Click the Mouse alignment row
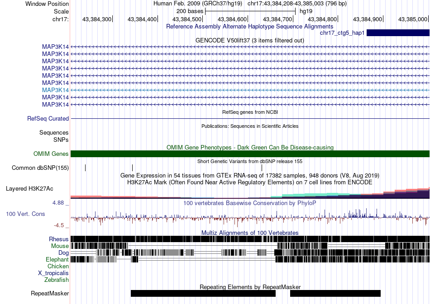The height and width of the screenshot is (304, 430). pyautogui.click(x=250, y=246)
